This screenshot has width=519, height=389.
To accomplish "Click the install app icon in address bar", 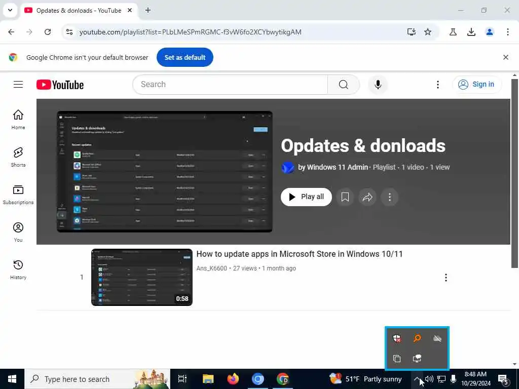I will pos(412,32).
